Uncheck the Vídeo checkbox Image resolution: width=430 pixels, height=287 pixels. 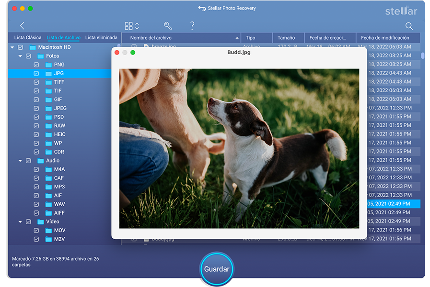pyautogui.click(x=28, y=221)
